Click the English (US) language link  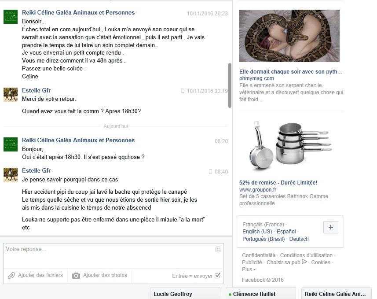(x=257, y=232)
